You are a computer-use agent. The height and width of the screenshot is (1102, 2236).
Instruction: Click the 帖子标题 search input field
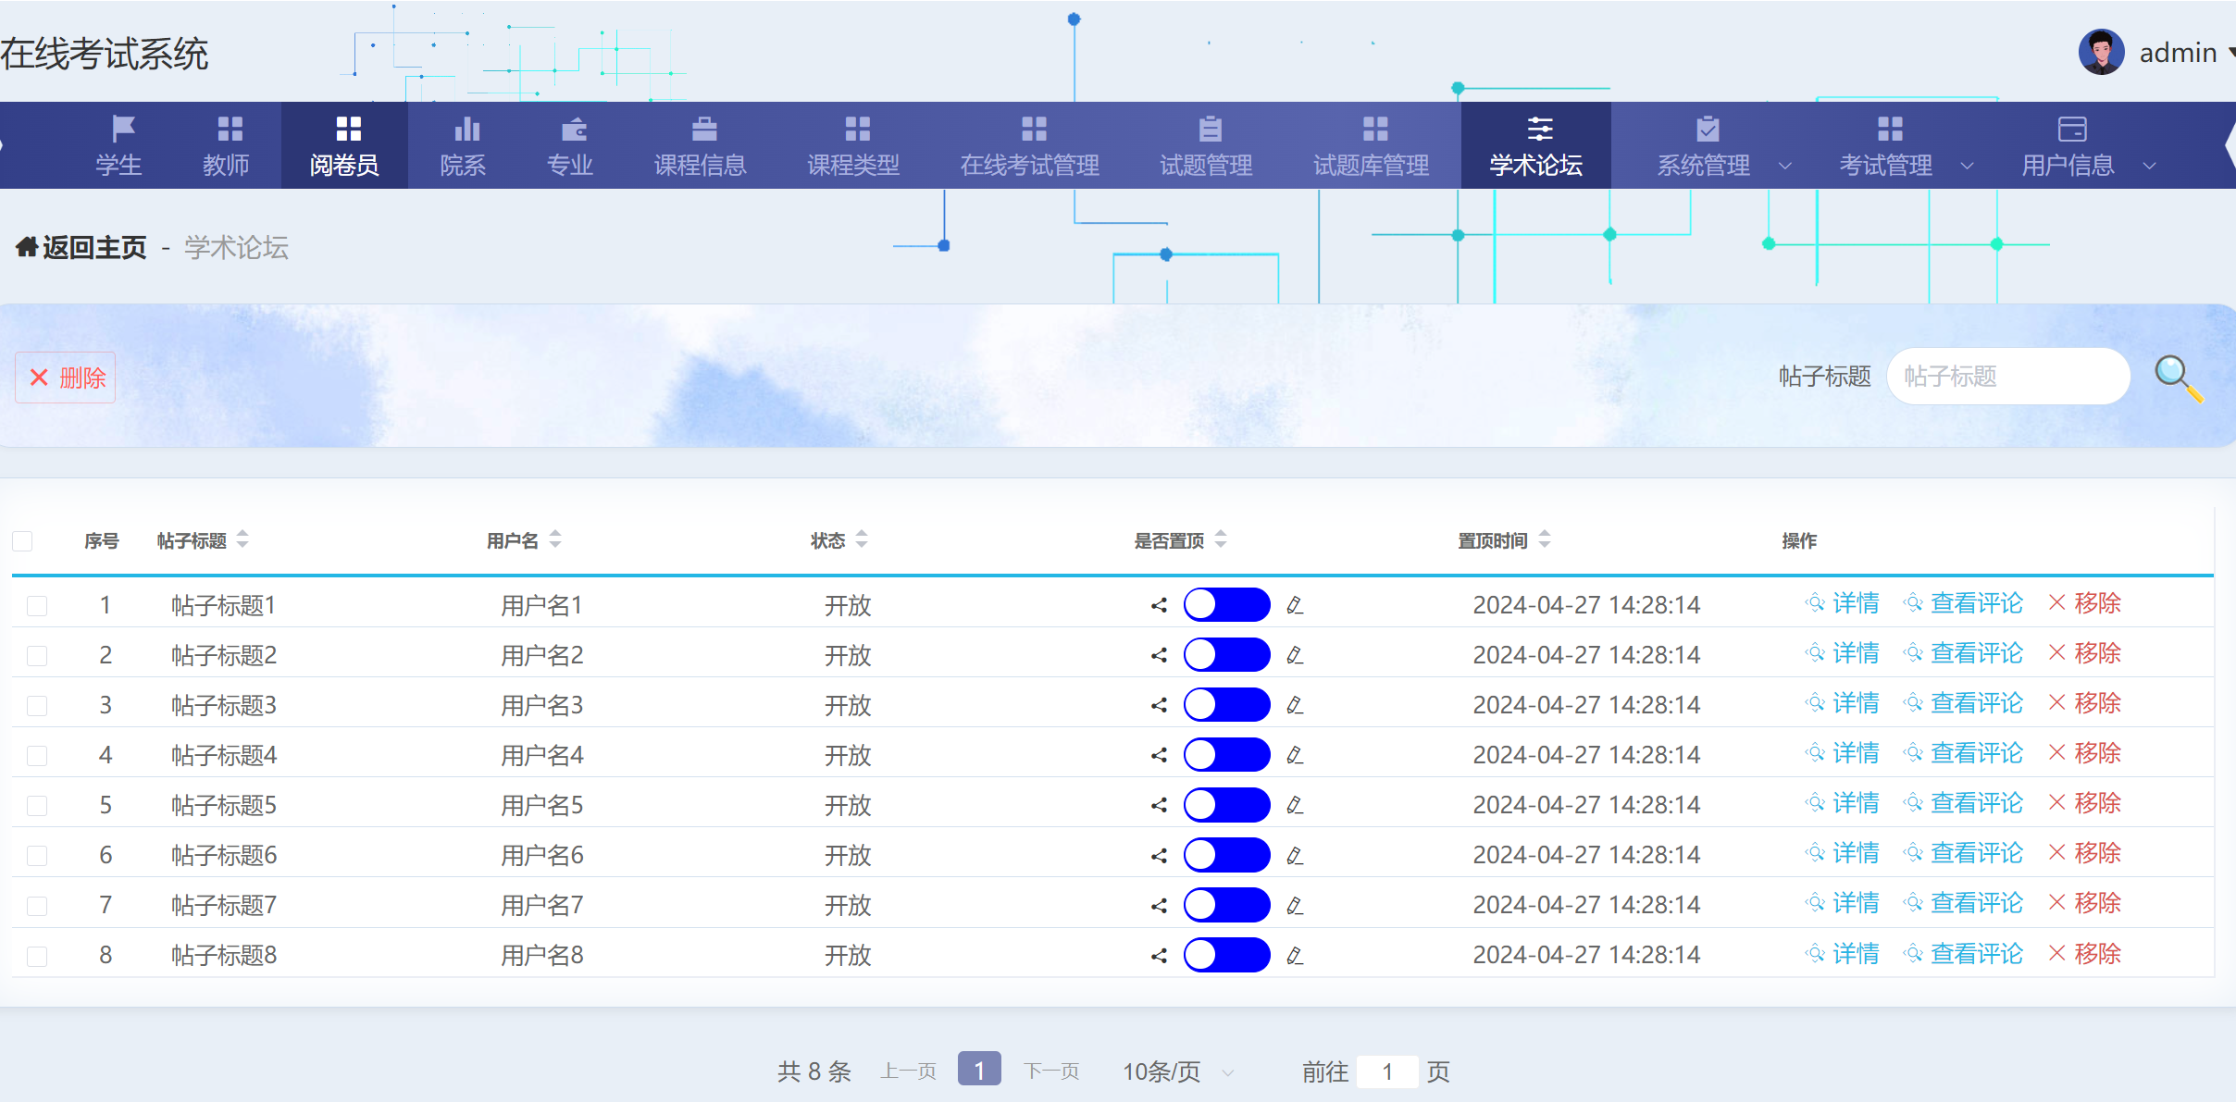pyautogui.click(x=2008, y=377)
